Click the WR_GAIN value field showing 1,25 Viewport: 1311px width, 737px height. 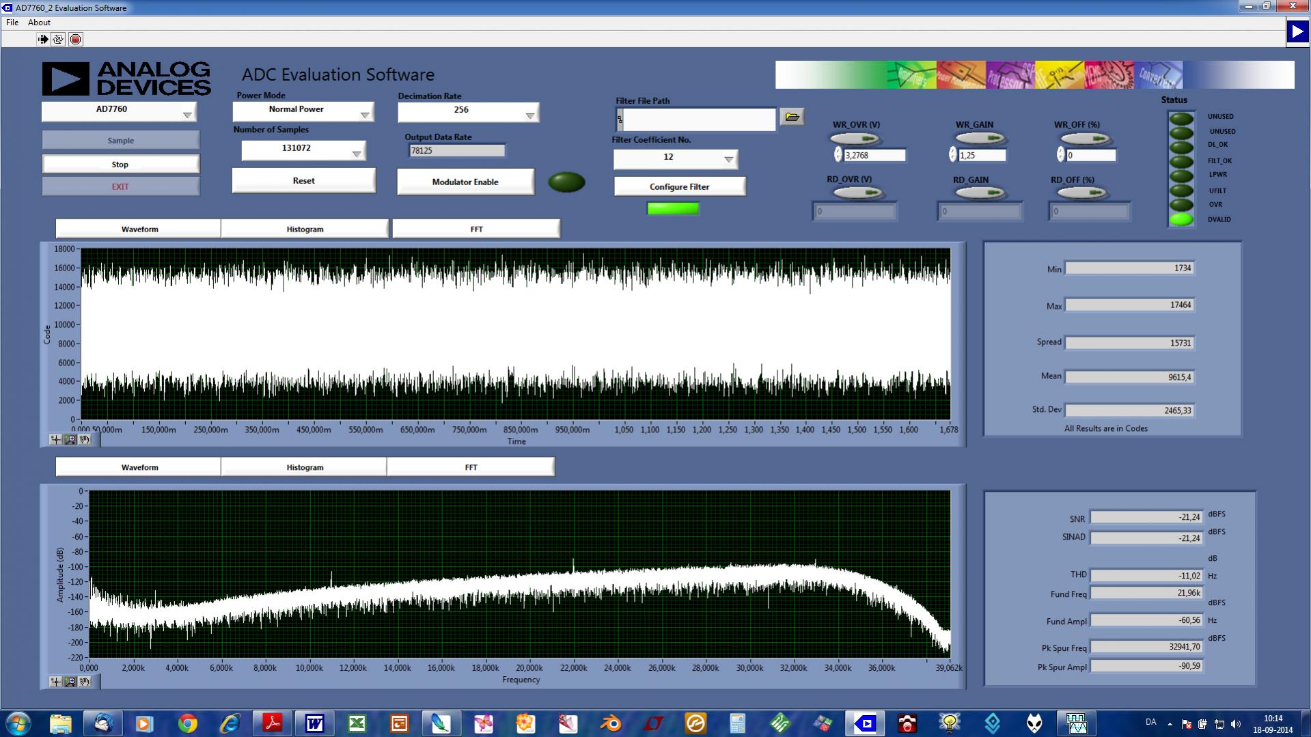click(x=982, y=155)
